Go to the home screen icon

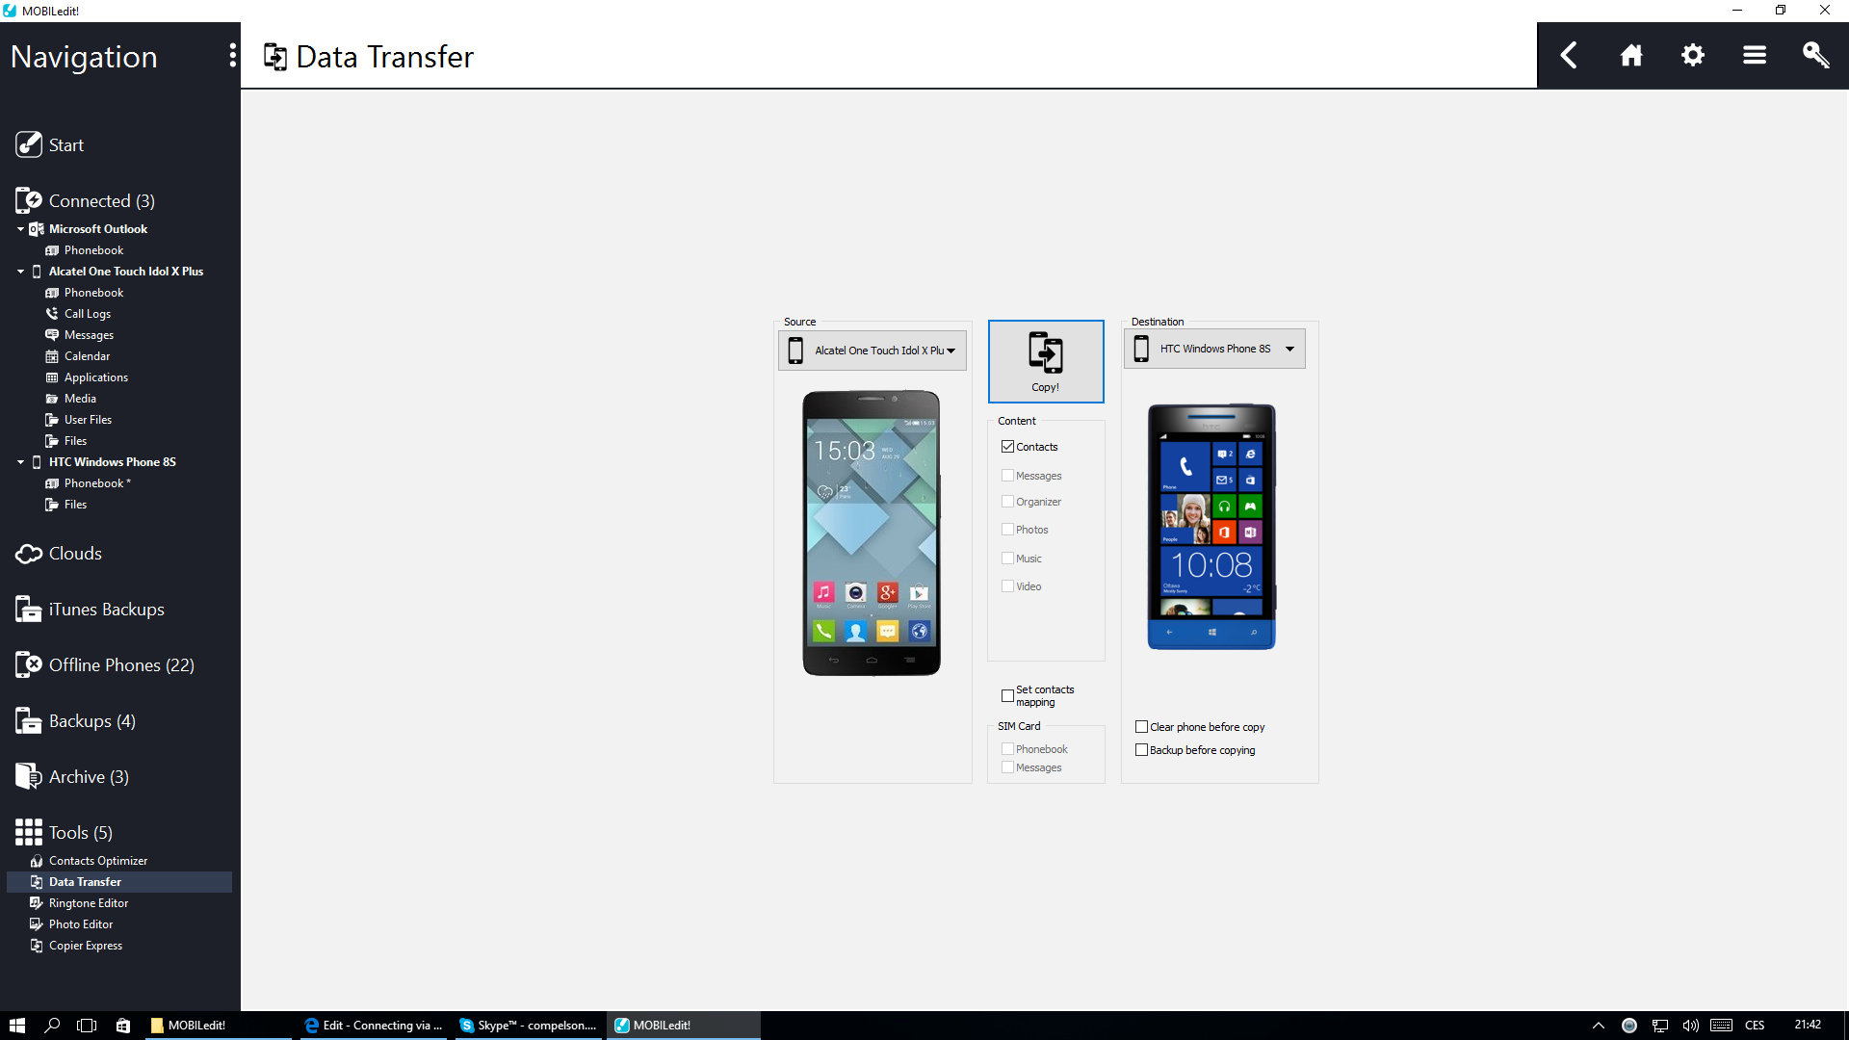click(x=1630, y=56)
